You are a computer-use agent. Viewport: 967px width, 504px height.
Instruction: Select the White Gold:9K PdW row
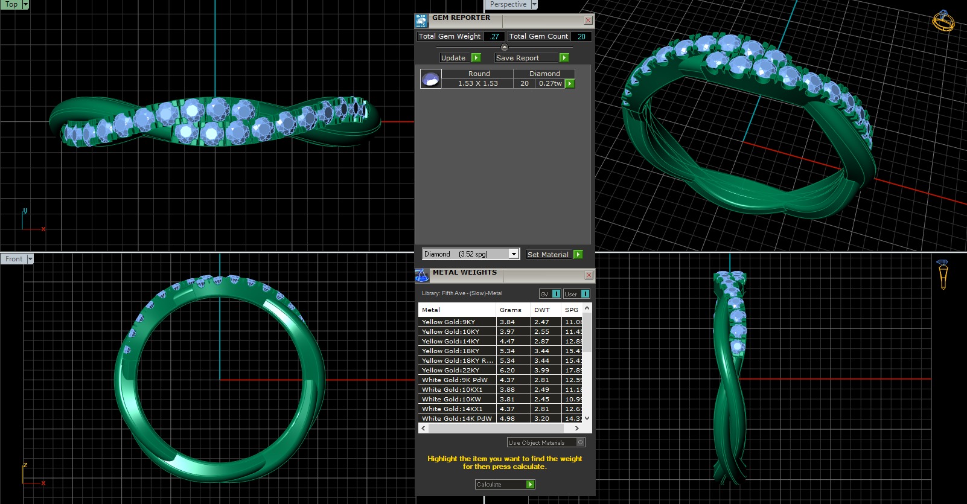pos(500,380)
